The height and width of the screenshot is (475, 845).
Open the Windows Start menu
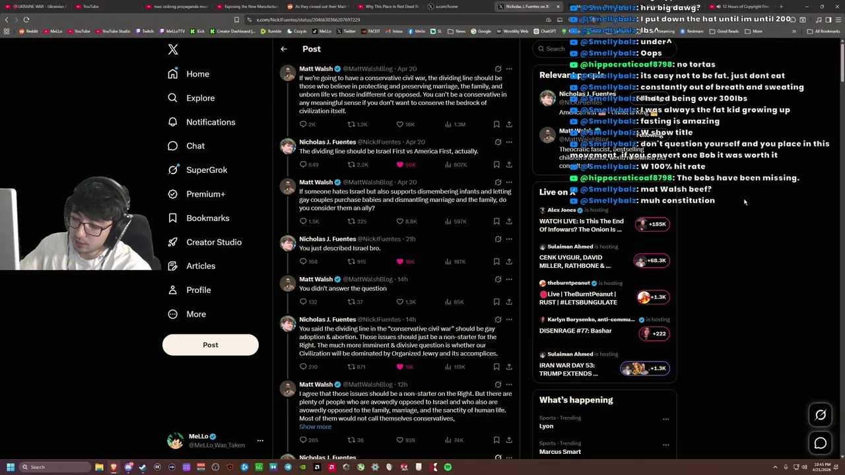click(10, 467)
